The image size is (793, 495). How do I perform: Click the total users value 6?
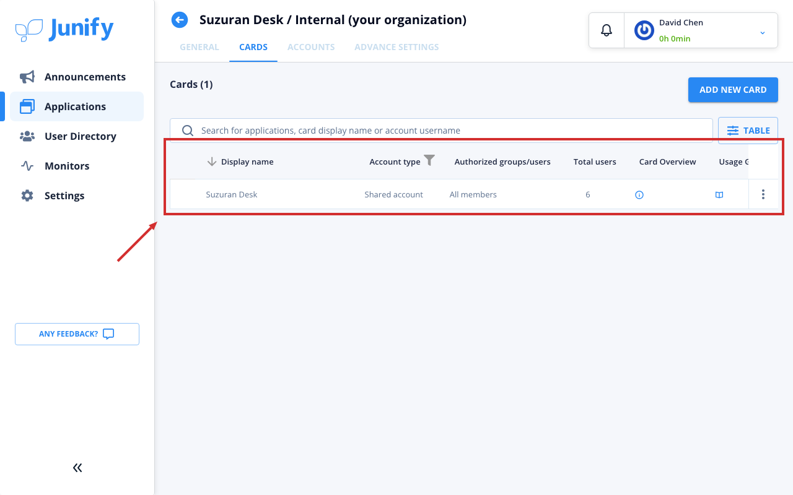(588, 194)
